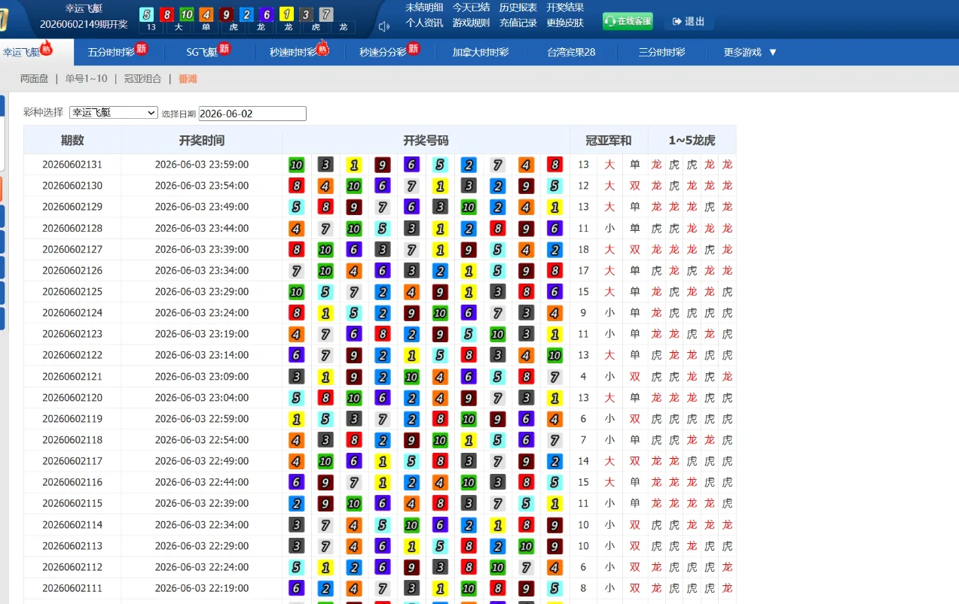Click the 期数 column header
The width and height of the screenshot is (959, 604).
click(x=72, y=140)
